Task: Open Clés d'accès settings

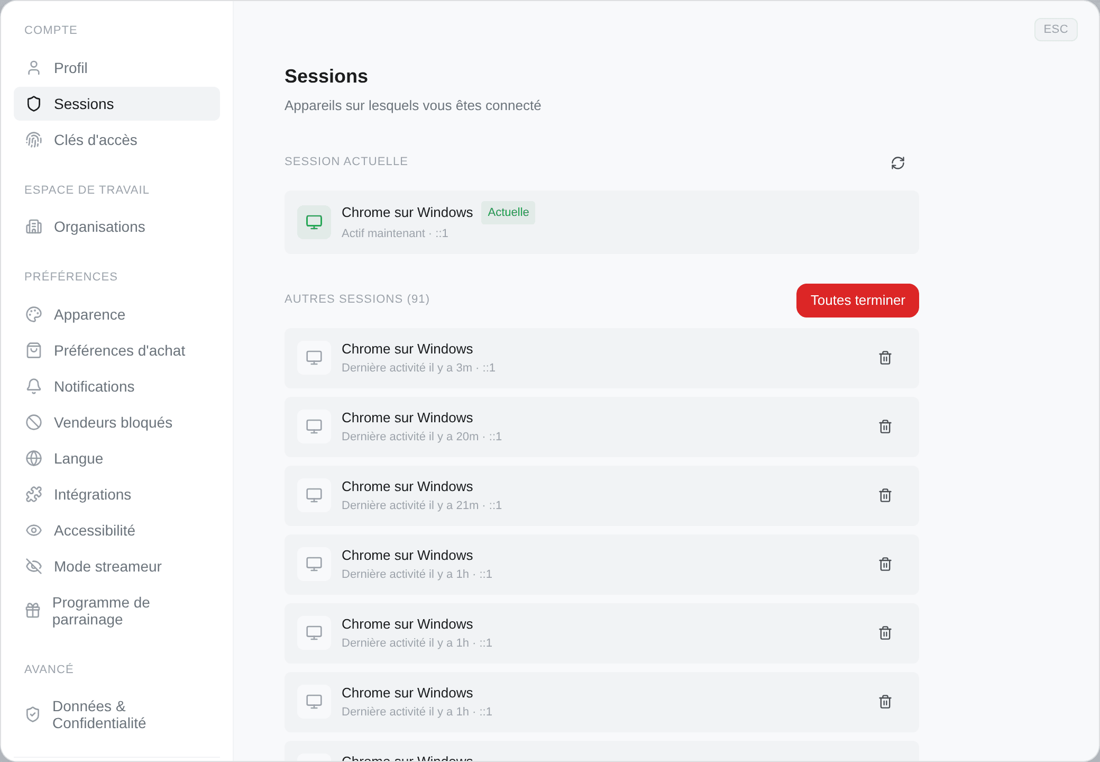Action: click(x=116, y=140)
